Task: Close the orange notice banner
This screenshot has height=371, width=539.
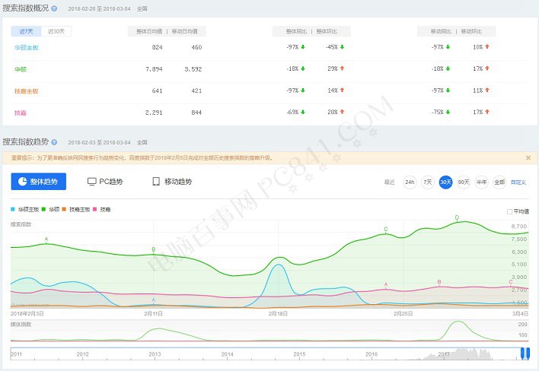Action: [x=528, y=158]
